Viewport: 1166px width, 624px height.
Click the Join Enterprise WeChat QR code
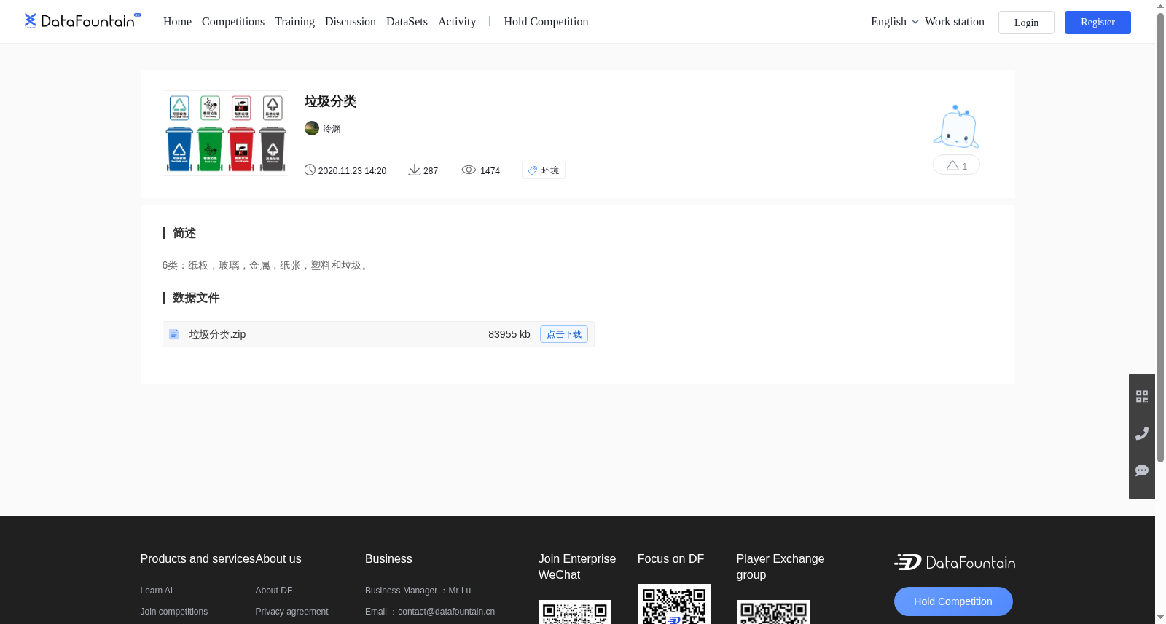pyautogui.click(x=575, y=612)
